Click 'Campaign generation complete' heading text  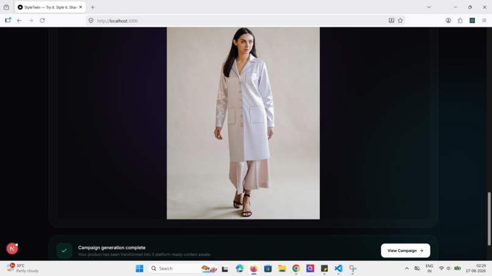112,247
